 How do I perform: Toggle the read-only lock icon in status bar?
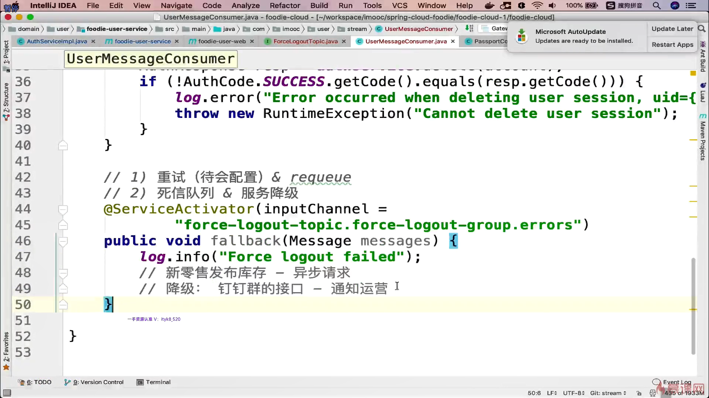click(x=639, y=393)
